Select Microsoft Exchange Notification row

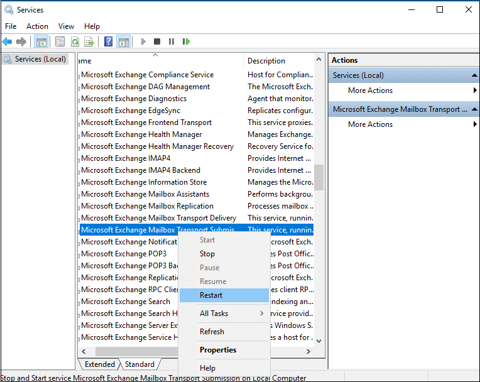(x=129, y=242)
